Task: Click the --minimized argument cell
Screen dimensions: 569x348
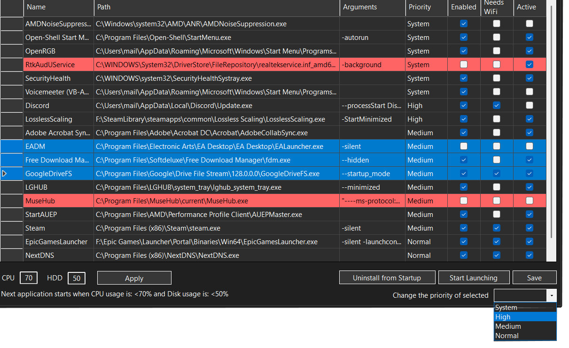Action: tap(372, 187)
